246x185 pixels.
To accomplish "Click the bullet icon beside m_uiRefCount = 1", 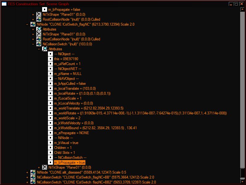I will click(x=50, y=64).
